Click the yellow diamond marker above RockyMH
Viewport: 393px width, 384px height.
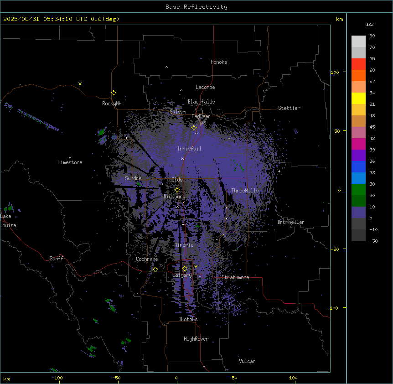pyautogui.click(x=114, y=93)
